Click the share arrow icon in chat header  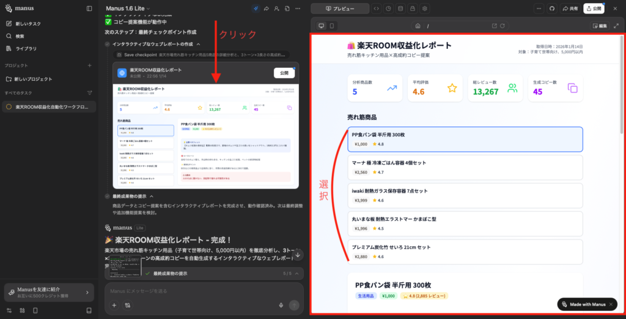[x=267, y=9]
